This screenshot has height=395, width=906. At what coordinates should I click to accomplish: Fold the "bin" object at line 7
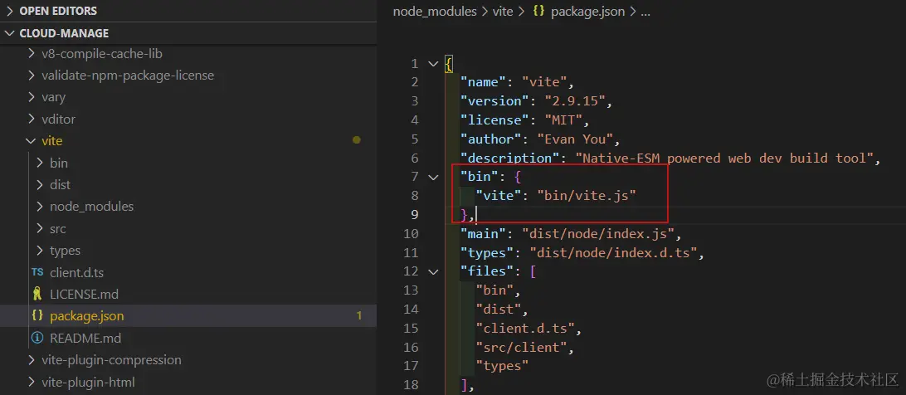click(433, 177)
